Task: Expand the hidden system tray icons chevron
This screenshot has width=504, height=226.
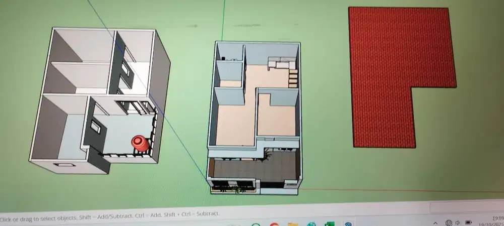Action: (x=435, y=222)
